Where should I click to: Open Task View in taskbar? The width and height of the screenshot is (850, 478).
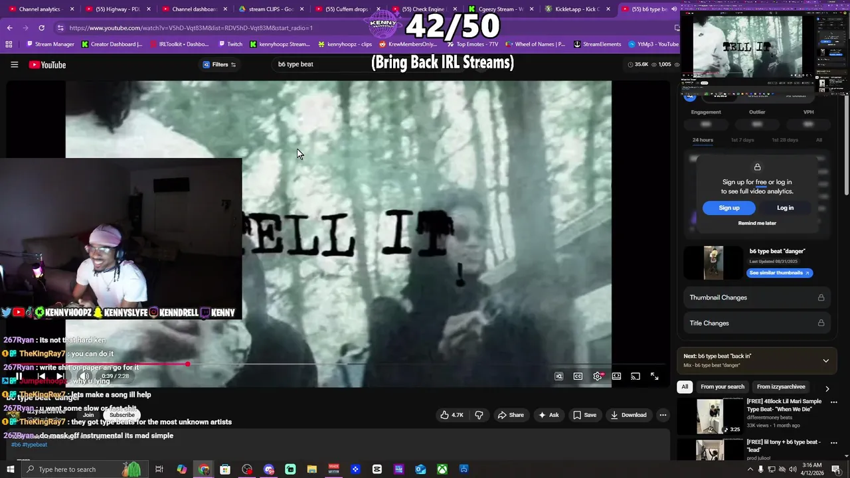pos(159,469)
